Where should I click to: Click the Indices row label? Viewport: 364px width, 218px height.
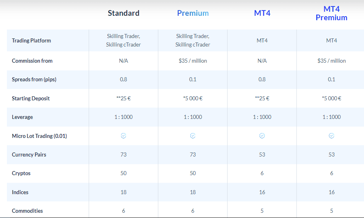click(20, 192)
